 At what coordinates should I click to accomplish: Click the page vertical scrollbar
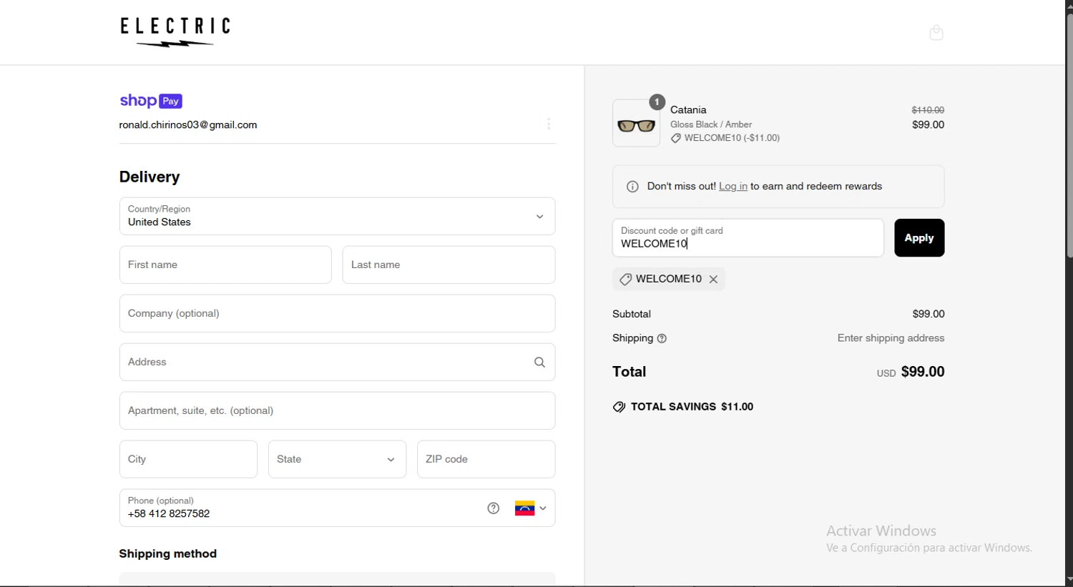[1069, 136]
